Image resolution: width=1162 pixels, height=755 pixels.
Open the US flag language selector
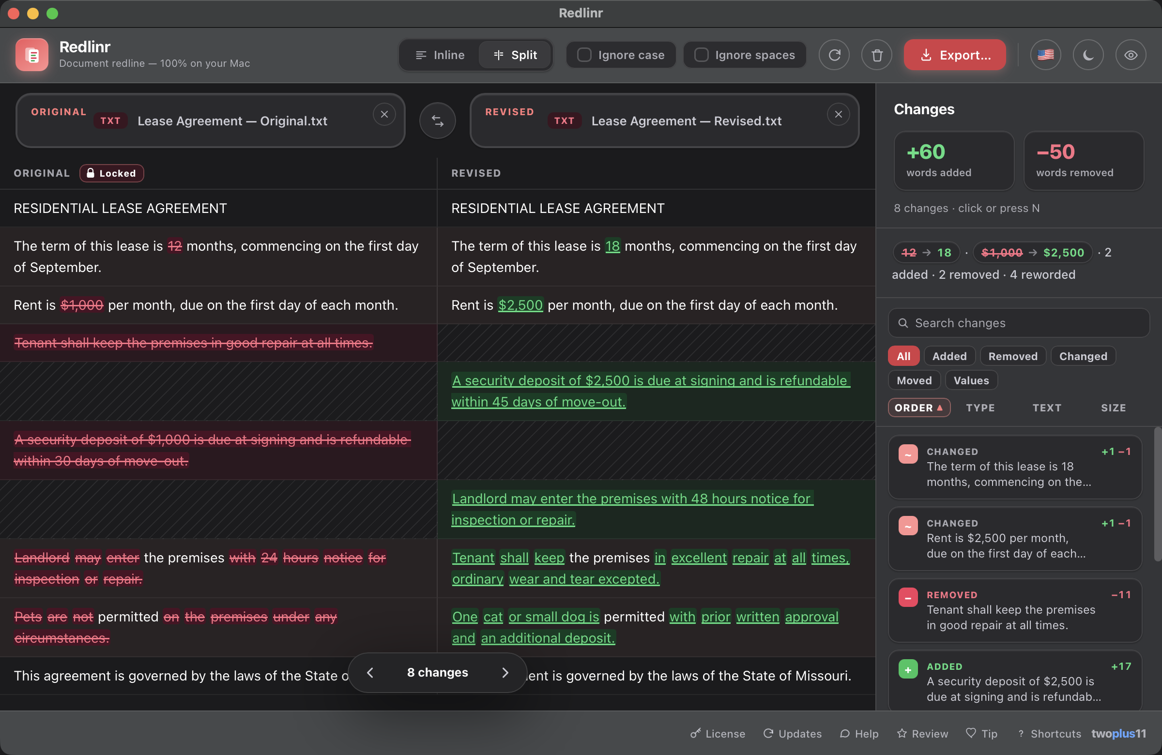pyautogui.click(x=1045, y=55)
